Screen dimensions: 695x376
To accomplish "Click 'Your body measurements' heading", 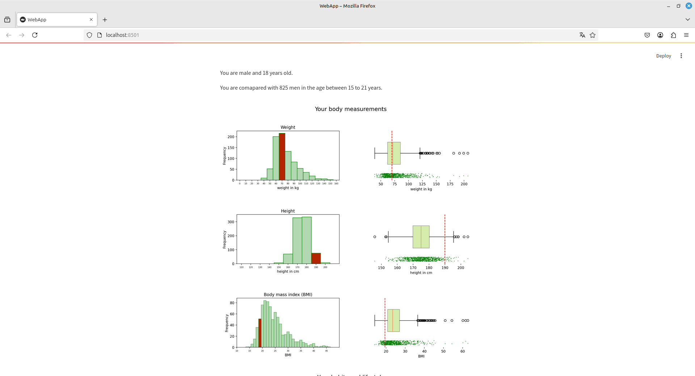I will [x=350, y=109].
